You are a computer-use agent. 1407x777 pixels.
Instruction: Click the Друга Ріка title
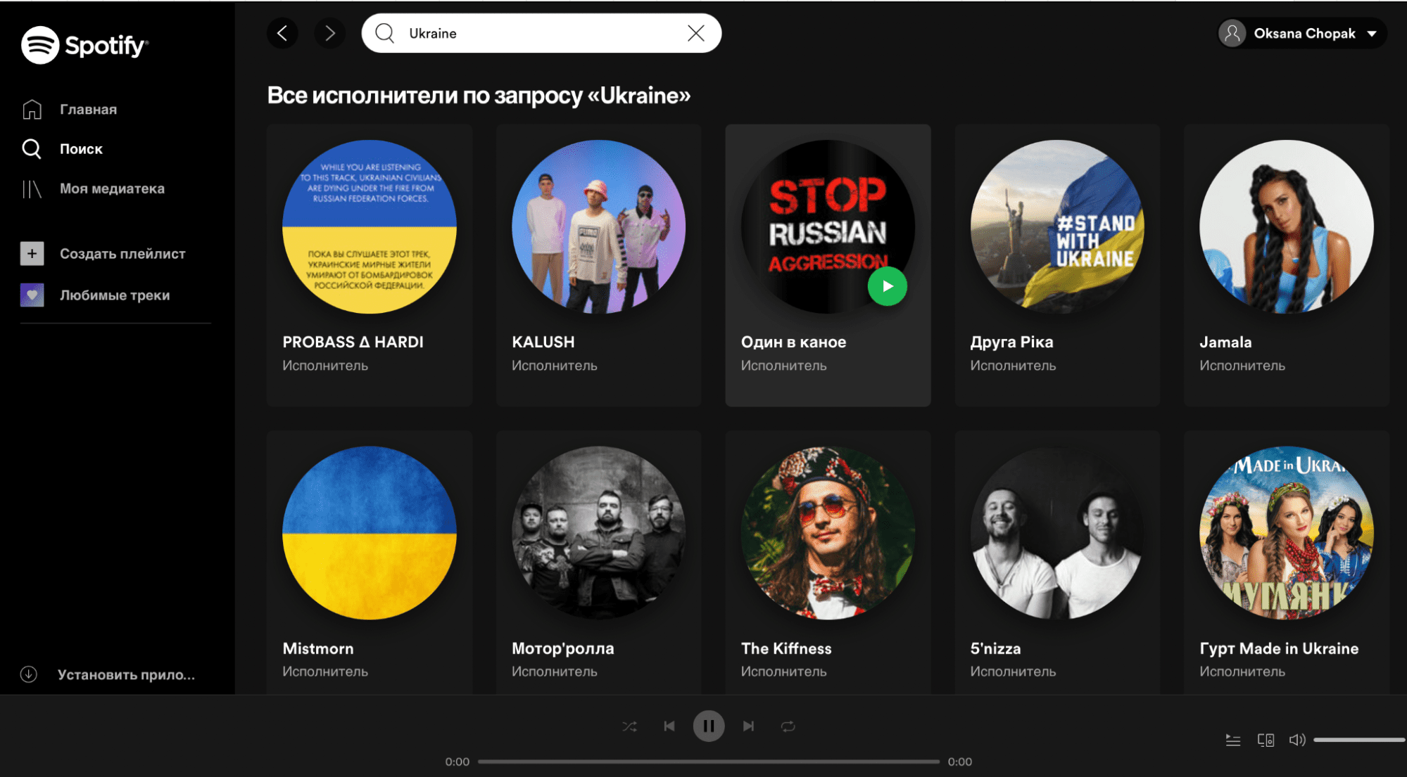(x=1011, y=342)
